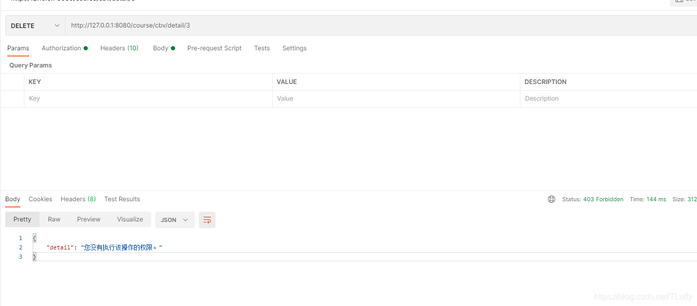697x306 pixels.
Task: Click the "detail" key in response
Action: 60,247
